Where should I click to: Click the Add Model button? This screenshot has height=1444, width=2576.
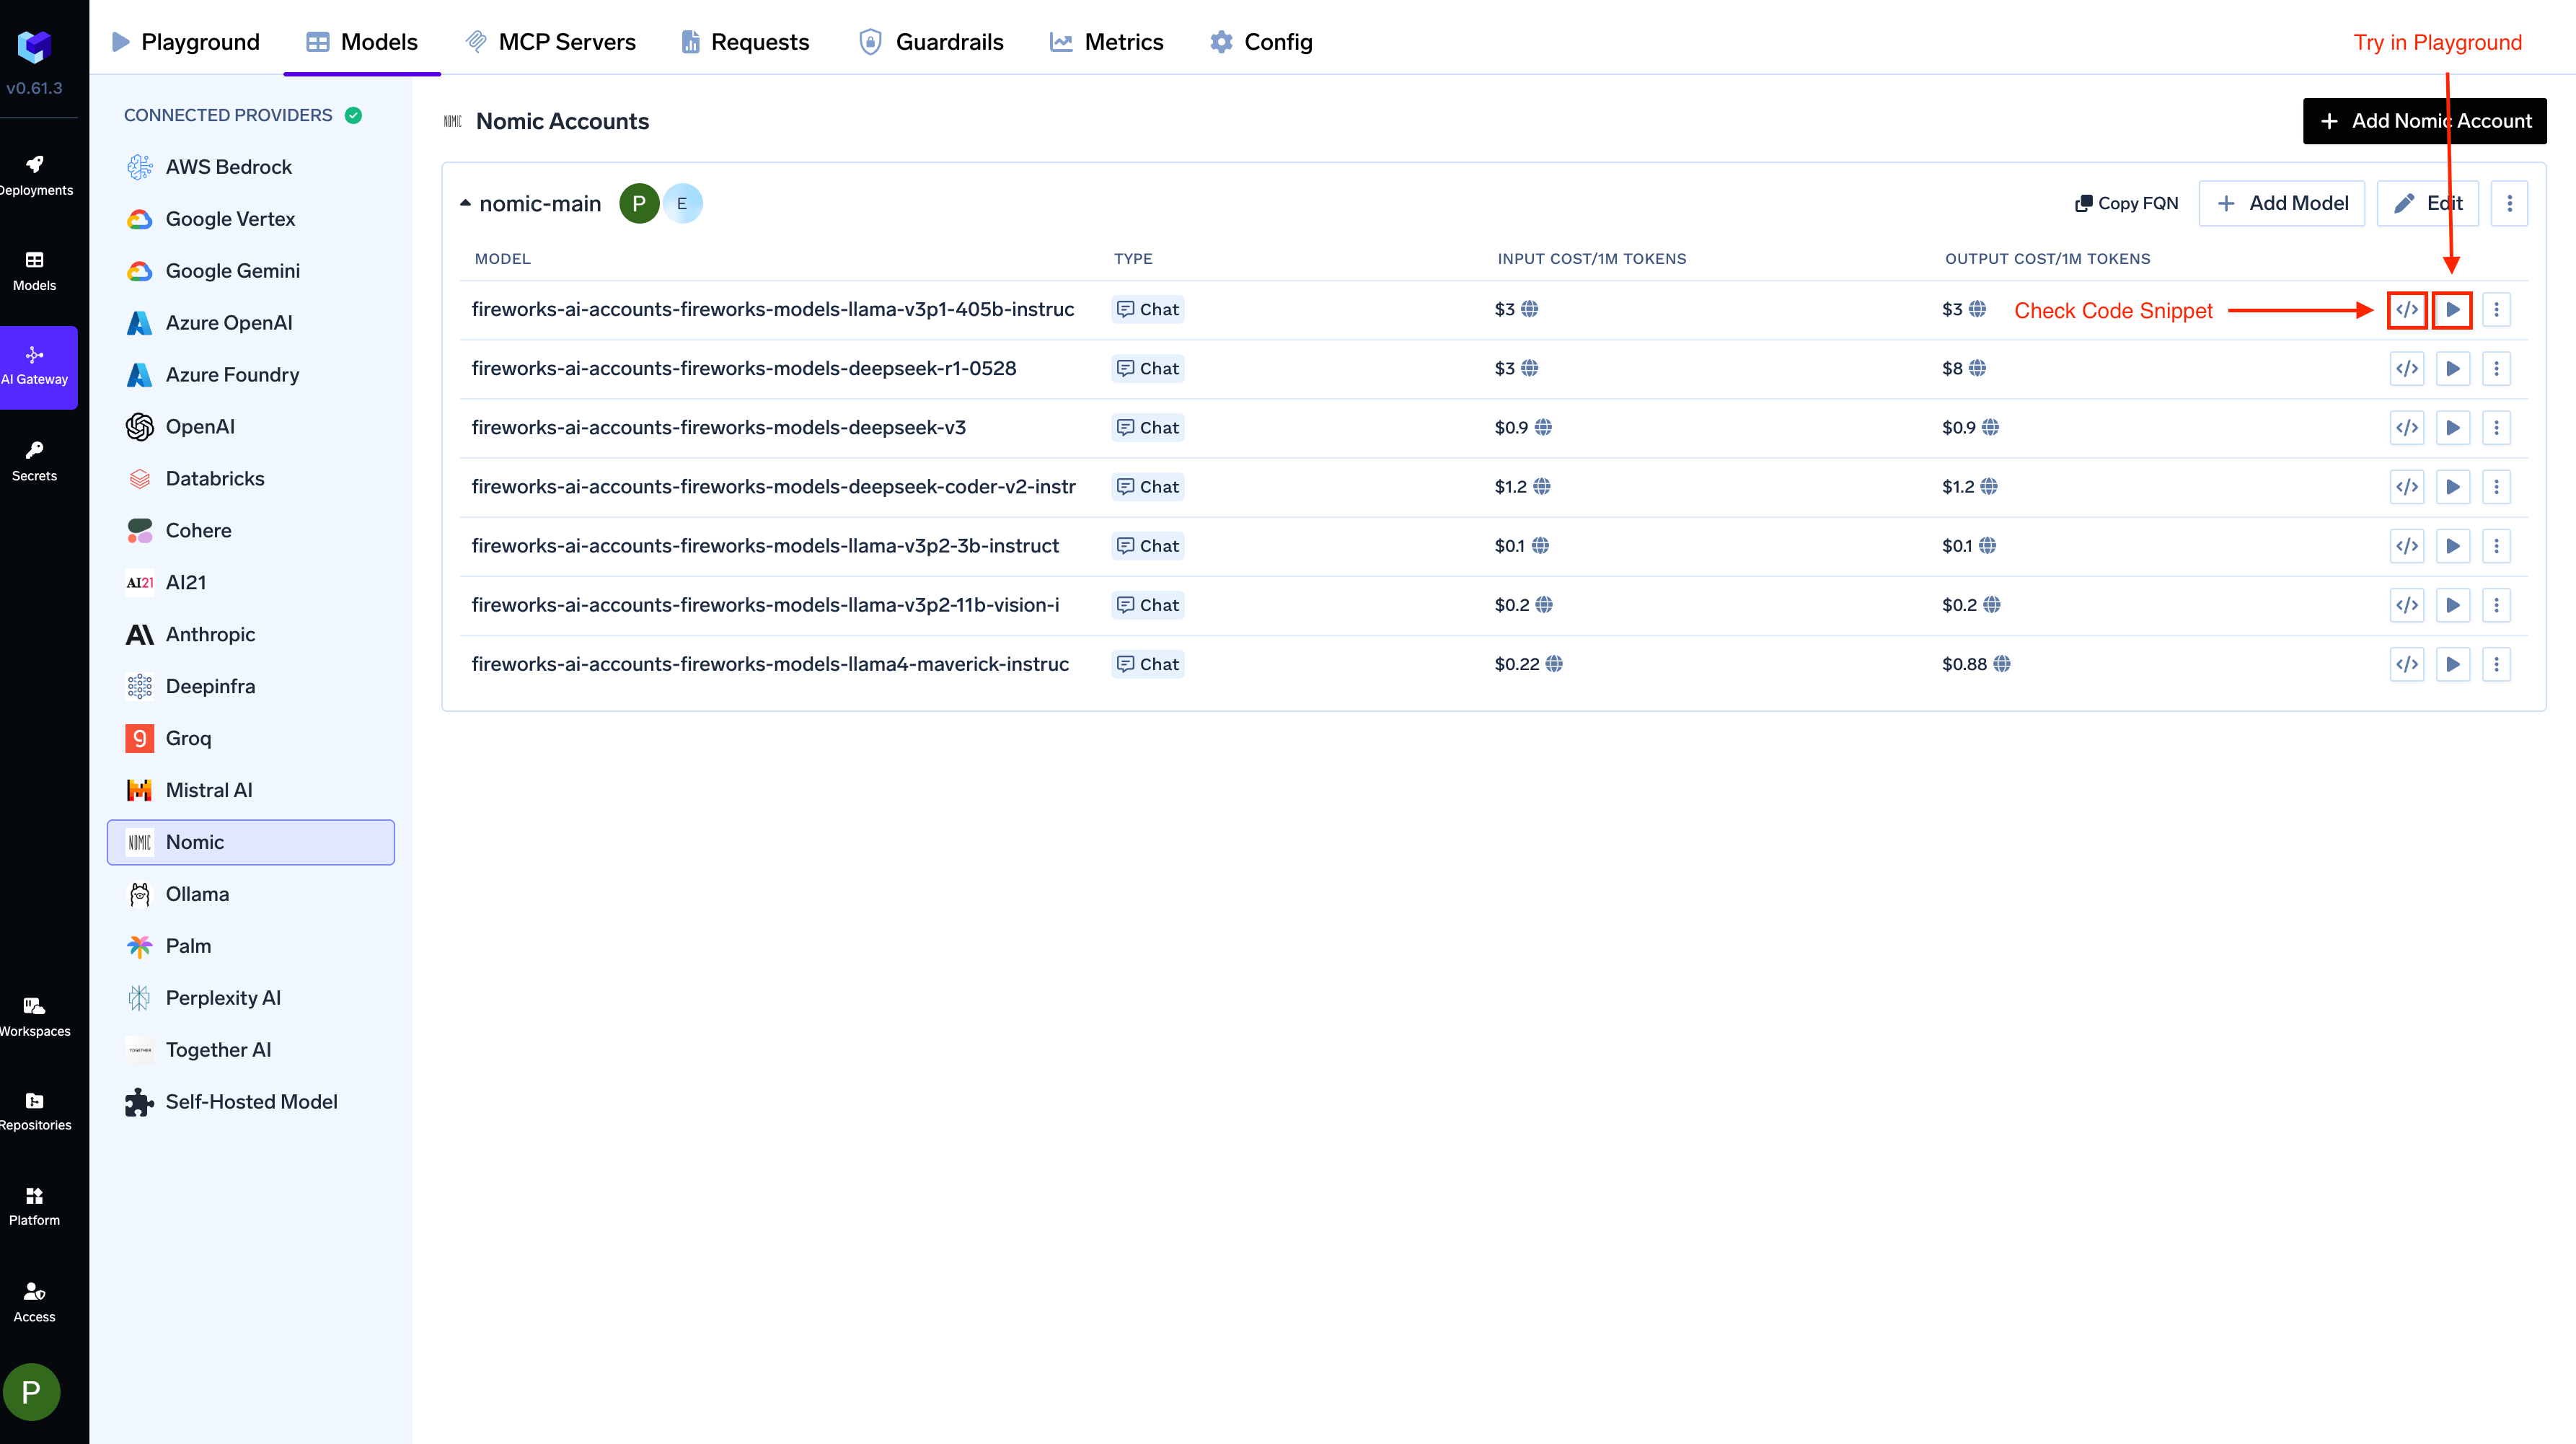tap(2281, 204)
